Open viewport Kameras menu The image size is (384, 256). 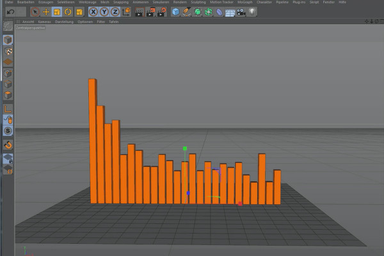pyautogui.click(x=44, y=22)
